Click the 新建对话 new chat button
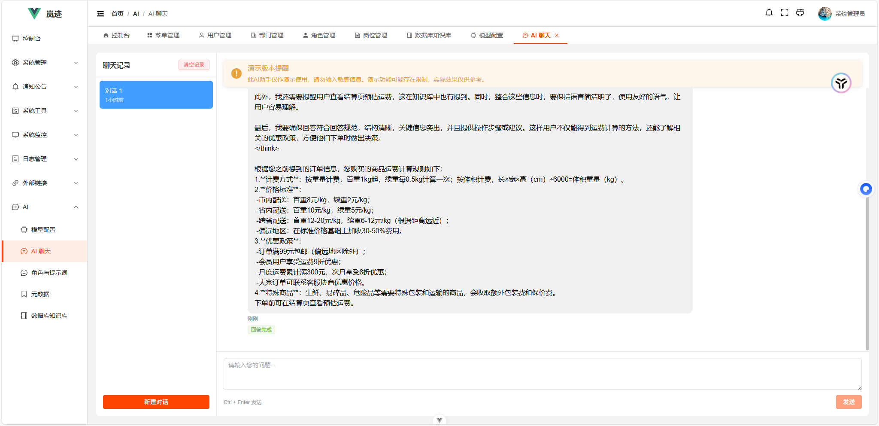The image size is (879, 426). click(156, 402)
